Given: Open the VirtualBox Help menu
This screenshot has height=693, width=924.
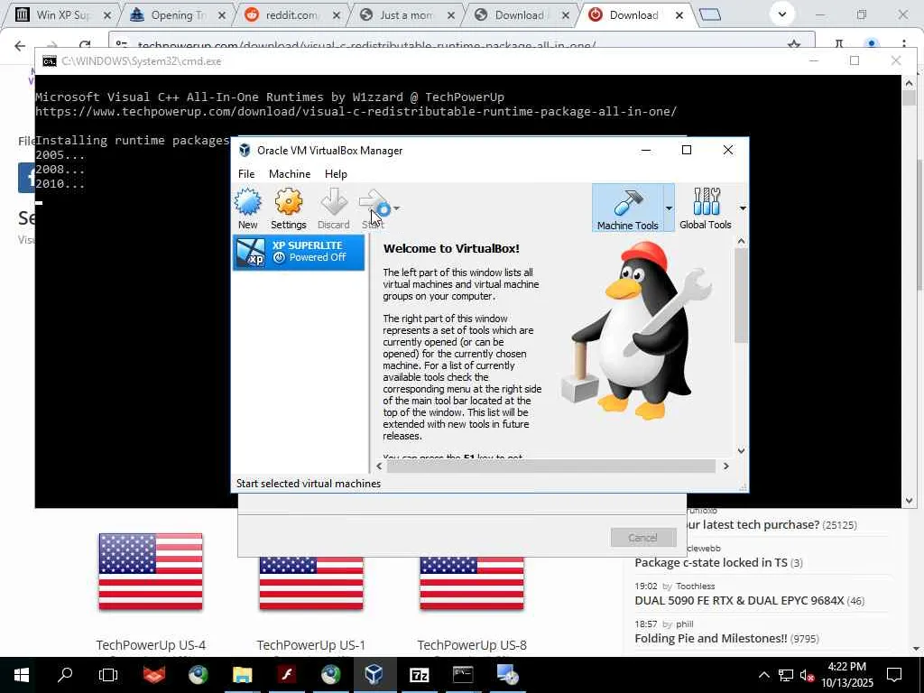Looking at the screenshot, I should pyautogui.click(x=336, y=174).
